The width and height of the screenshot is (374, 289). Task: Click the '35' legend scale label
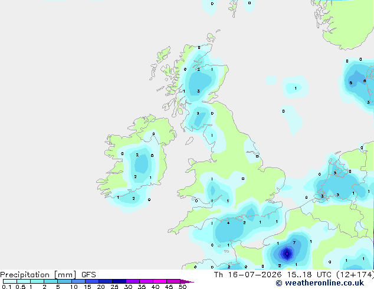click(142, 287)
